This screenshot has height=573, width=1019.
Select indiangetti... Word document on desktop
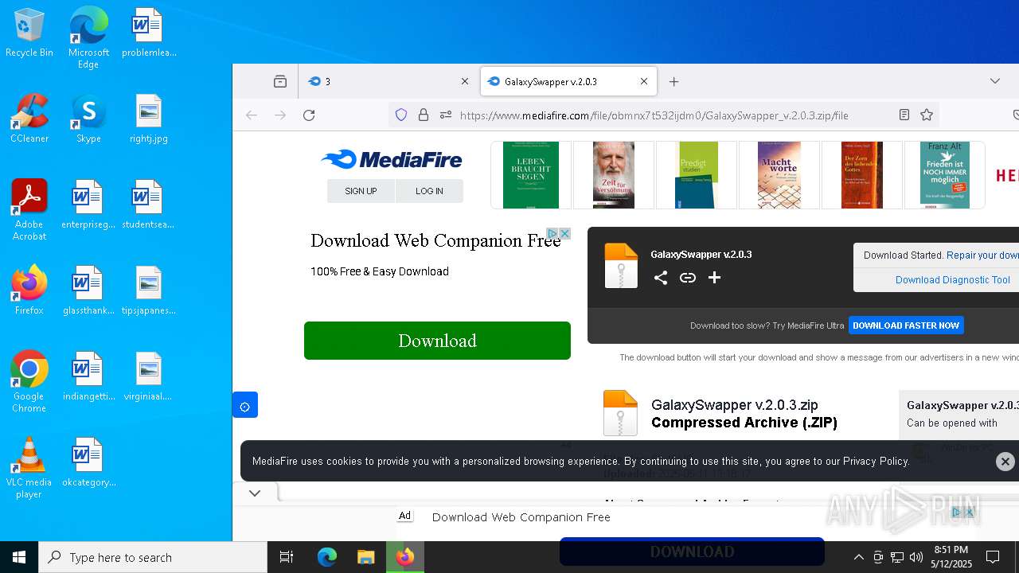(88, 377)
